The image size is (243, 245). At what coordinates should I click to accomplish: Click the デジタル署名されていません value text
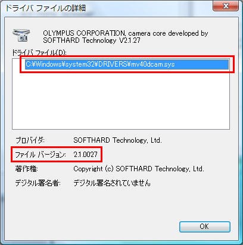tap(112, 183)
